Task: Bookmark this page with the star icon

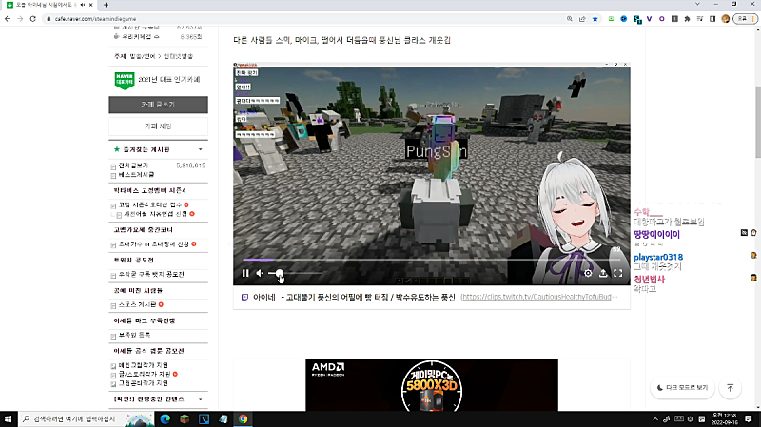Action: (595, 17)
